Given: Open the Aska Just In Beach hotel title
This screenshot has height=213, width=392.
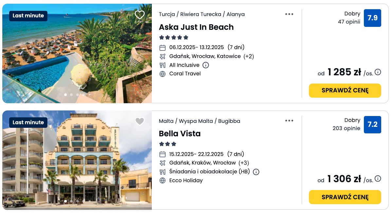Looking at the screenshot, I should pyautogui.click(x=196, y=27).
